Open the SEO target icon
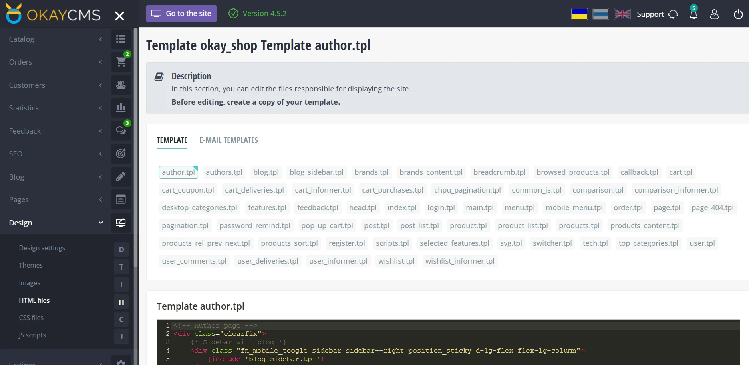Viewport: 749px width, 365px height. point(121,154)
